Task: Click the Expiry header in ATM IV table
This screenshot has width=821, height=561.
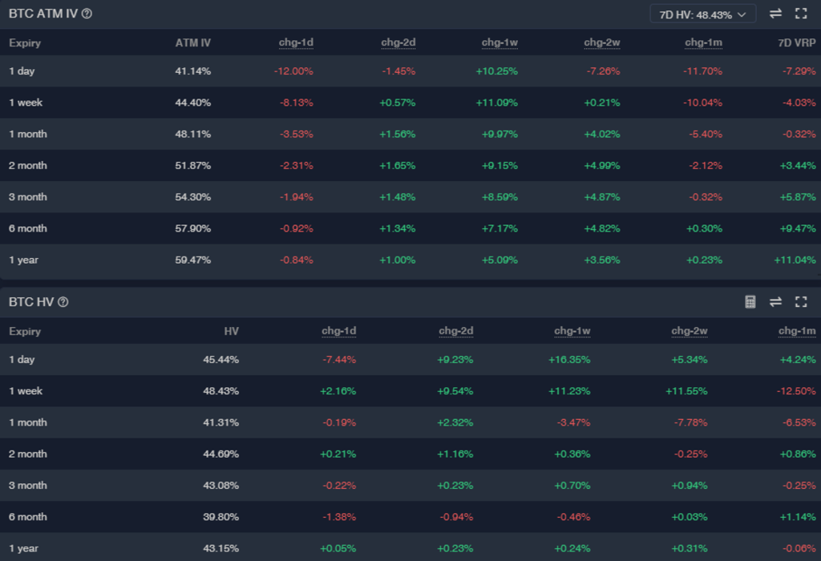Action: tap(25, 42)
